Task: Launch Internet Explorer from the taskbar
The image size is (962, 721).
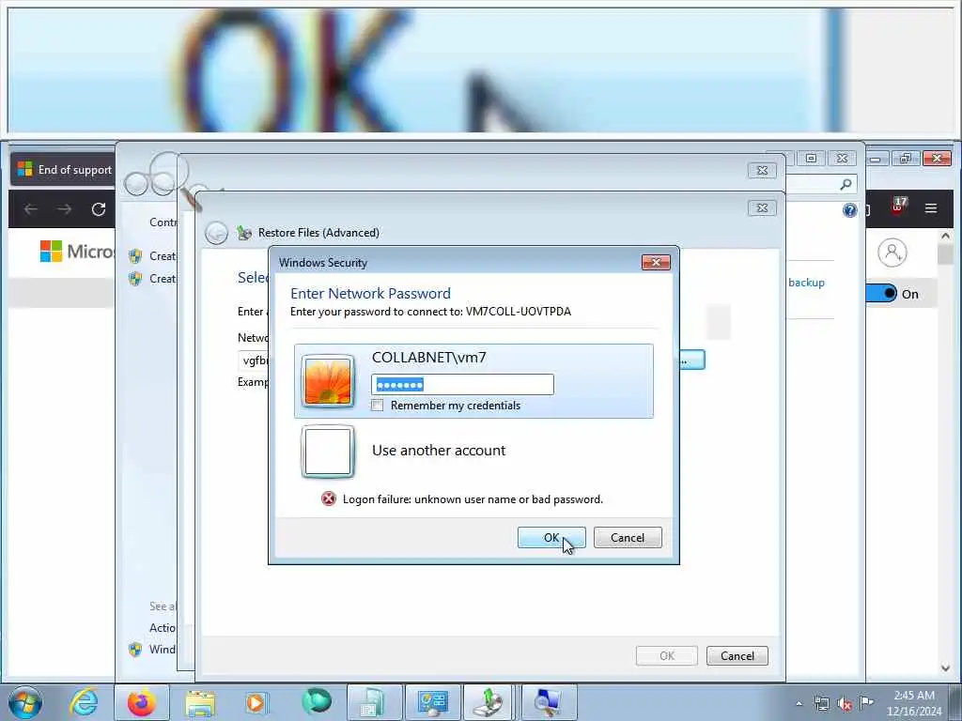Action: click(x=84, y=702)
